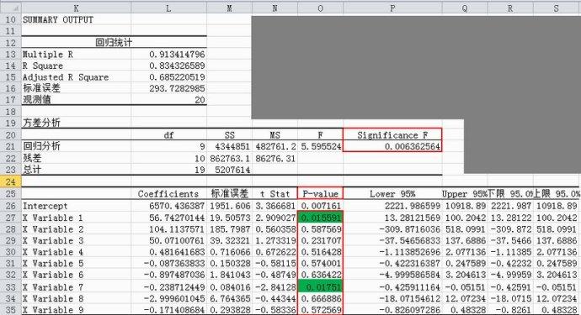
Task: Click the P-value header cell
Action: click(x=321, y=194)
